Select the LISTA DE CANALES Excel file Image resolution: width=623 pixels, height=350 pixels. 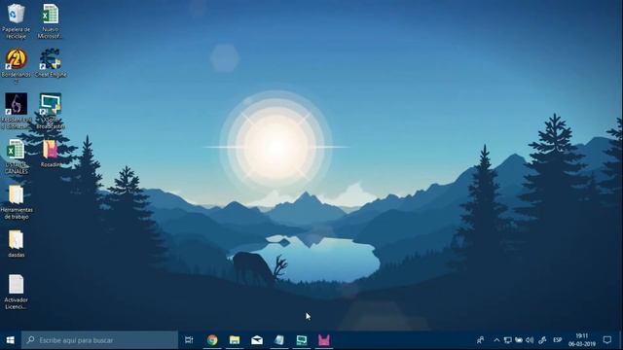[16, 157]
